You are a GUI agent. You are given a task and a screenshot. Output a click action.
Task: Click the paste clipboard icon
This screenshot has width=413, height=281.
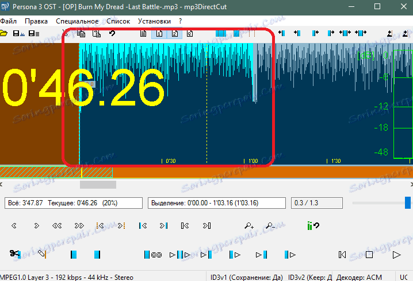(97, 33)
